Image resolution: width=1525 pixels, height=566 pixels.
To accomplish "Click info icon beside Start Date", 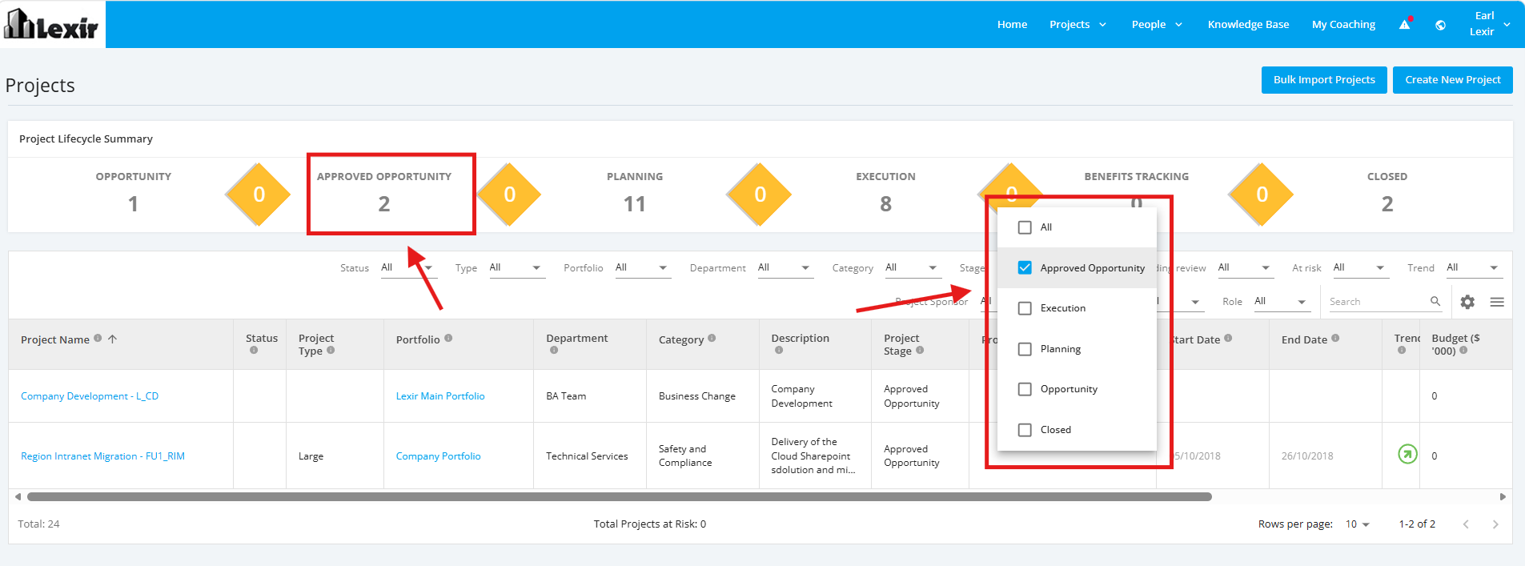I will click(1228, 338).
